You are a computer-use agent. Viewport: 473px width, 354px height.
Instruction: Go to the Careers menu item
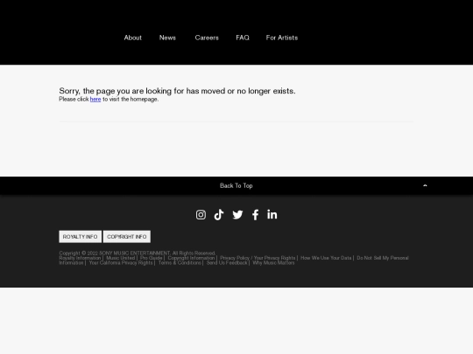207,38
